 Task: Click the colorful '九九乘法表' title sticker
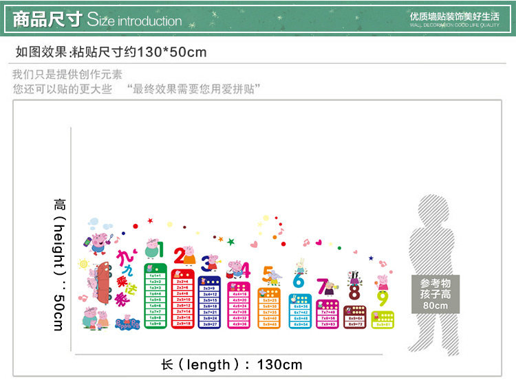pyautogui.click(x=125, y=278)
